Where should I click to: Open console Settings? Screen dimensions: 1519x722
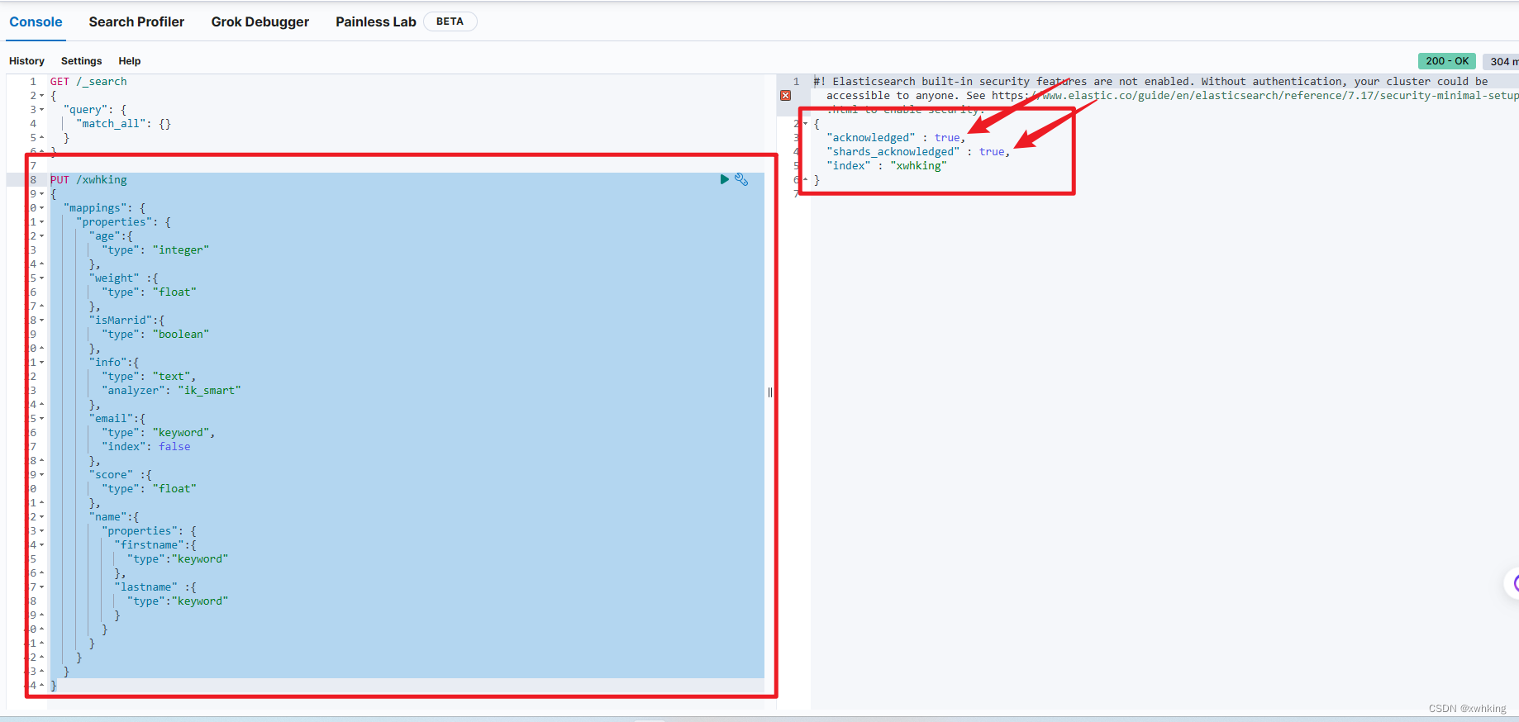click(82, 61)
